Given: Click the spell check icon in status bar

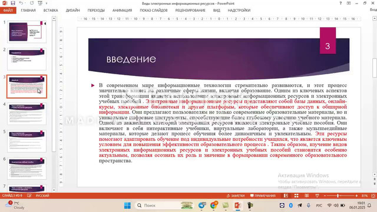Looking at the screenshot, I should click(x=29, y=196).
